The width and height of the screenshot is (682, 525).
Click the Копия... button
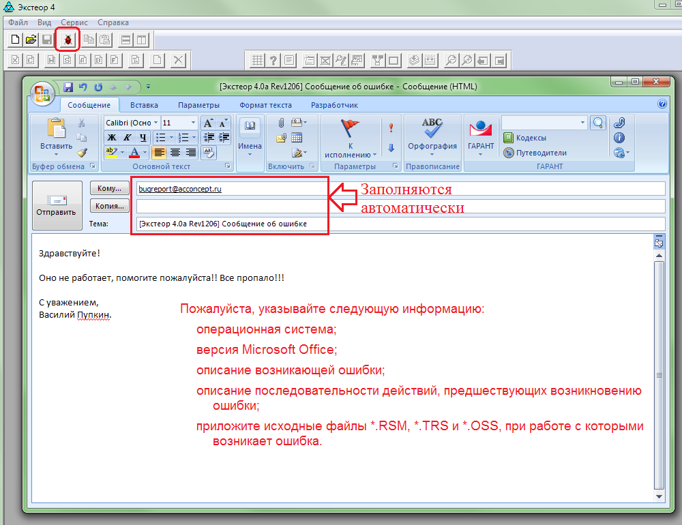pos(109,206)
